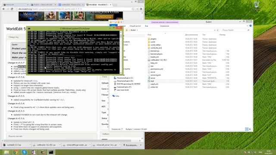Select the plugins folder
This screenshot has width=276, height=155.
[154, 39]
